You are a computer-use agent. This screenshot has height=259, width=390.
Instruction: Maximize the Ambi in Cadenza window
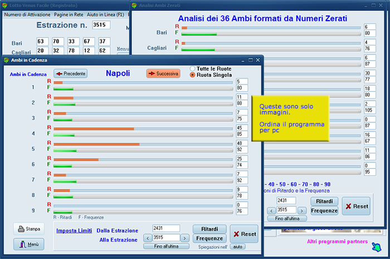tap(251, 60)
